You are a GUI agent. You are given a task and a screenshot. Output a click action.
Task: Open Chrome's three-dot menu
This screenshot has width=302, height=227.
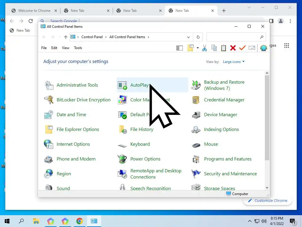290,21
